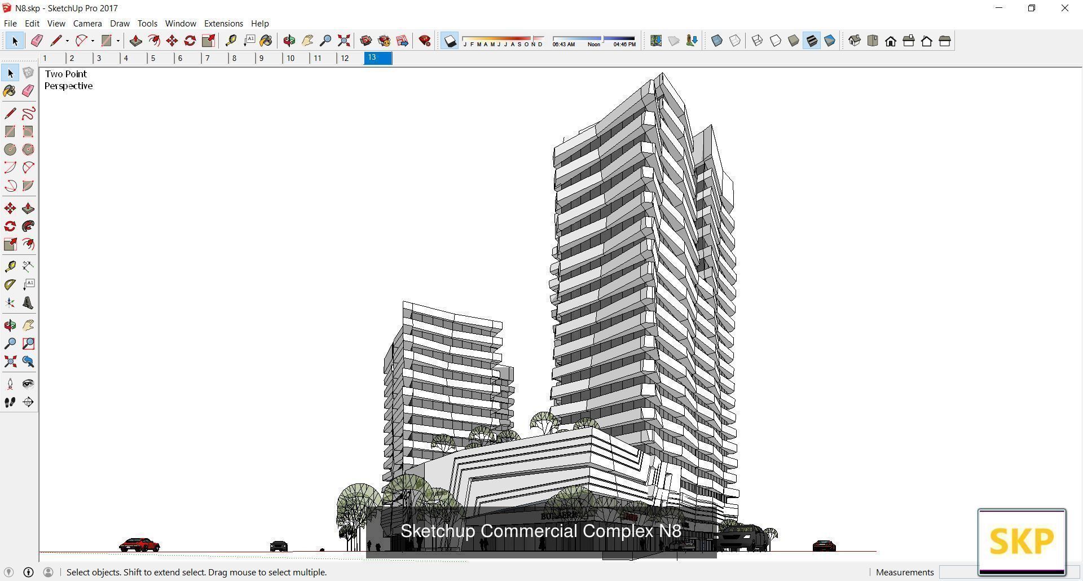Toggle shadows display button
1083x581 pixels.
(x=450, y=41)
